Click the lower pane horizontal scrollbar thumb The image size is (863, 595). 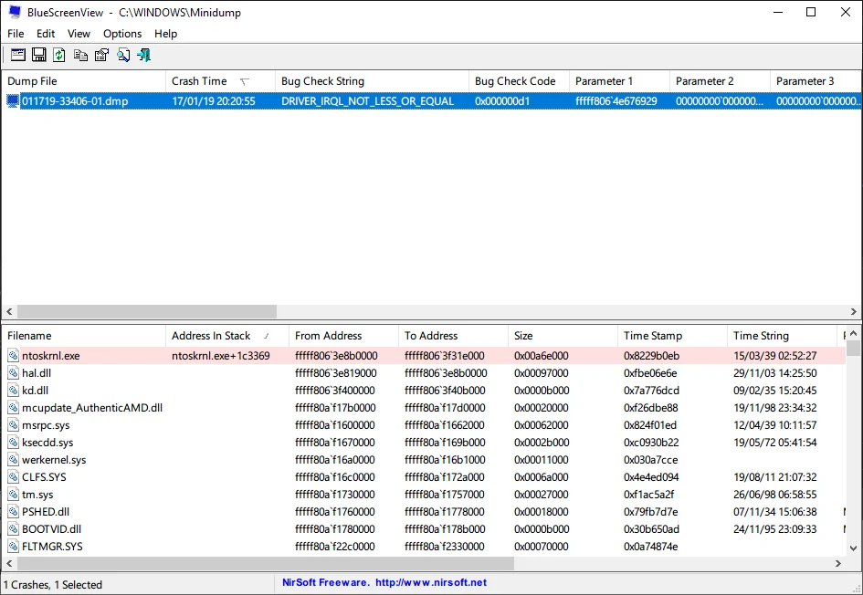pos(266,564)
